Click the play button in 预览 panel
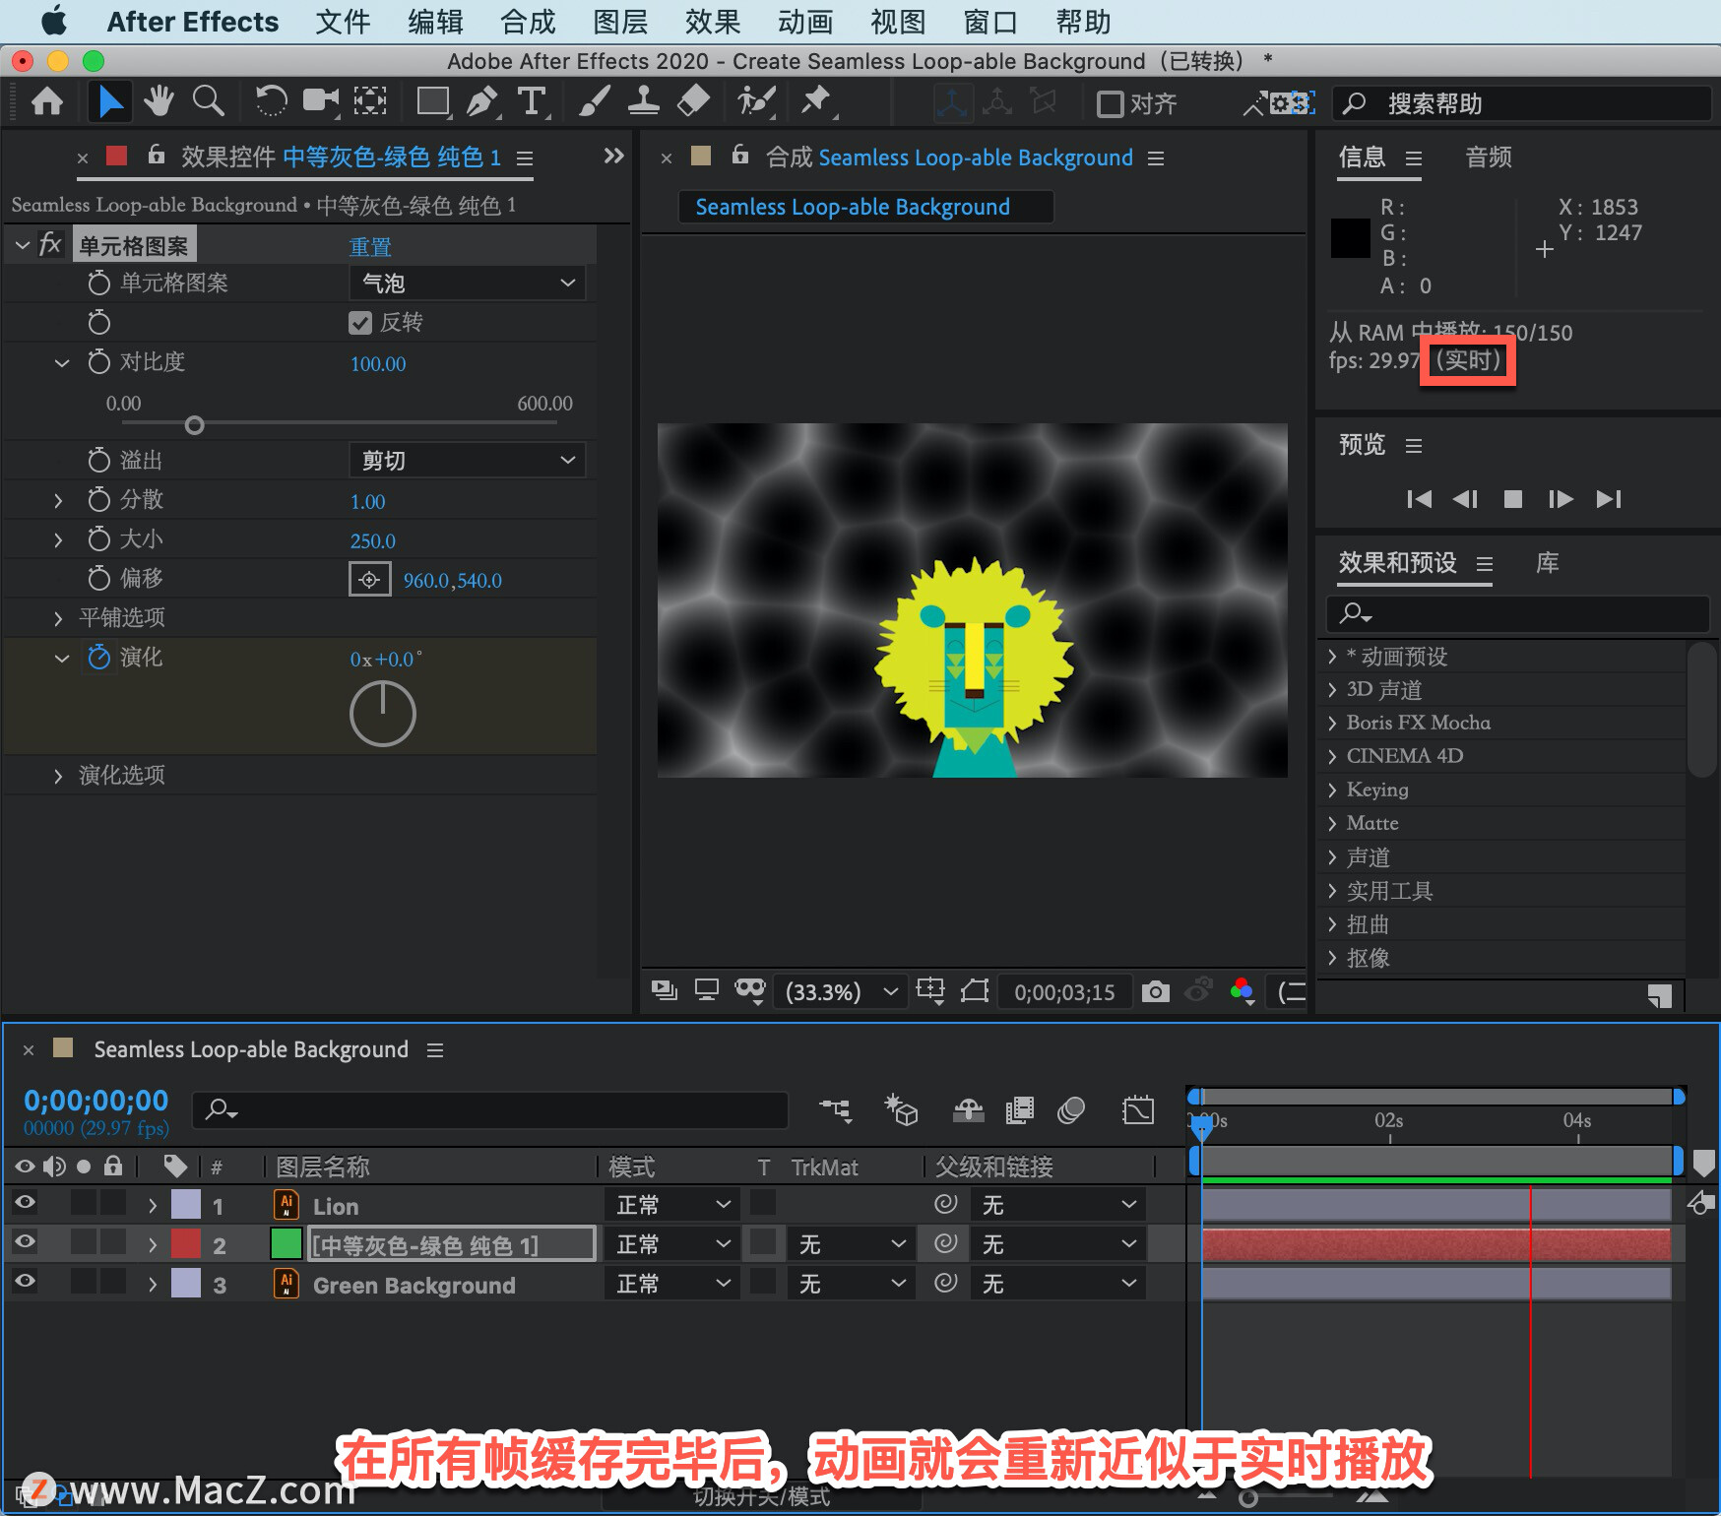Screen dimensions: 1721x1516 point(1513,499)
